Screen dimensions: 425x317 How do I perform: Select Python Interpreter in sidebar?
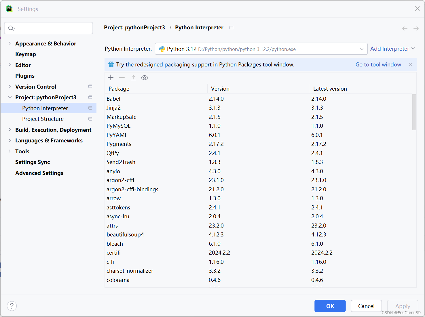[x=48, y=108]
